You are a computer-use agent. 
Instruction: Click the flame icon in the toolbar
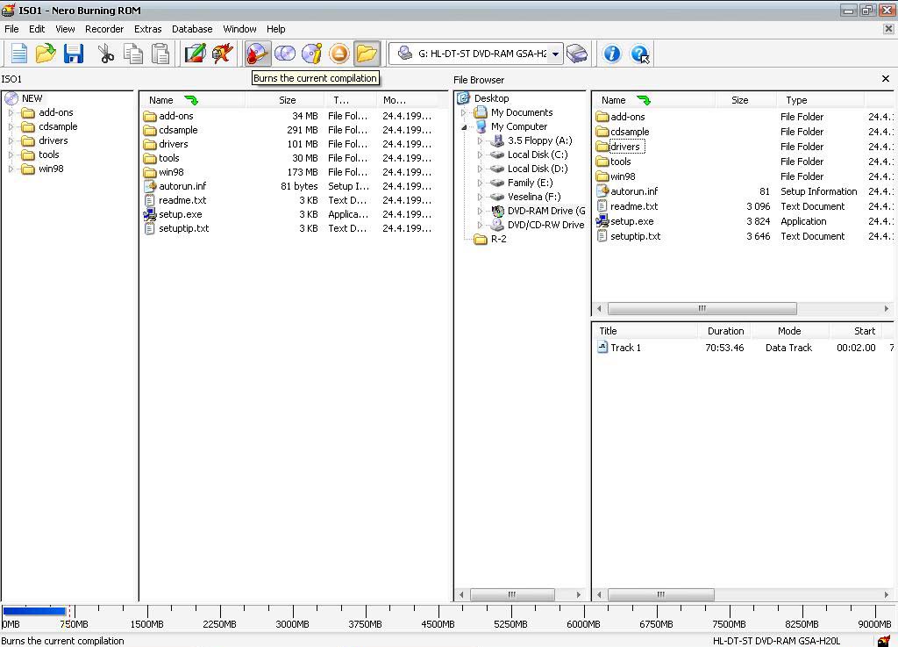pyautogui.click(x=222, y=54)
